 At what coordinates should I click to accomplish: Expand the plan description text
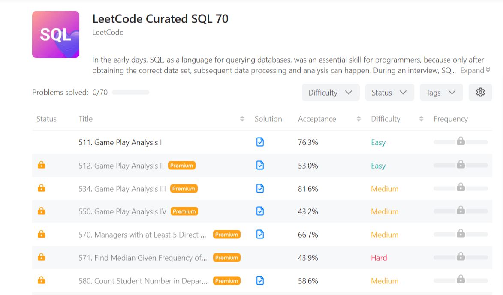(x=475, y=70)
